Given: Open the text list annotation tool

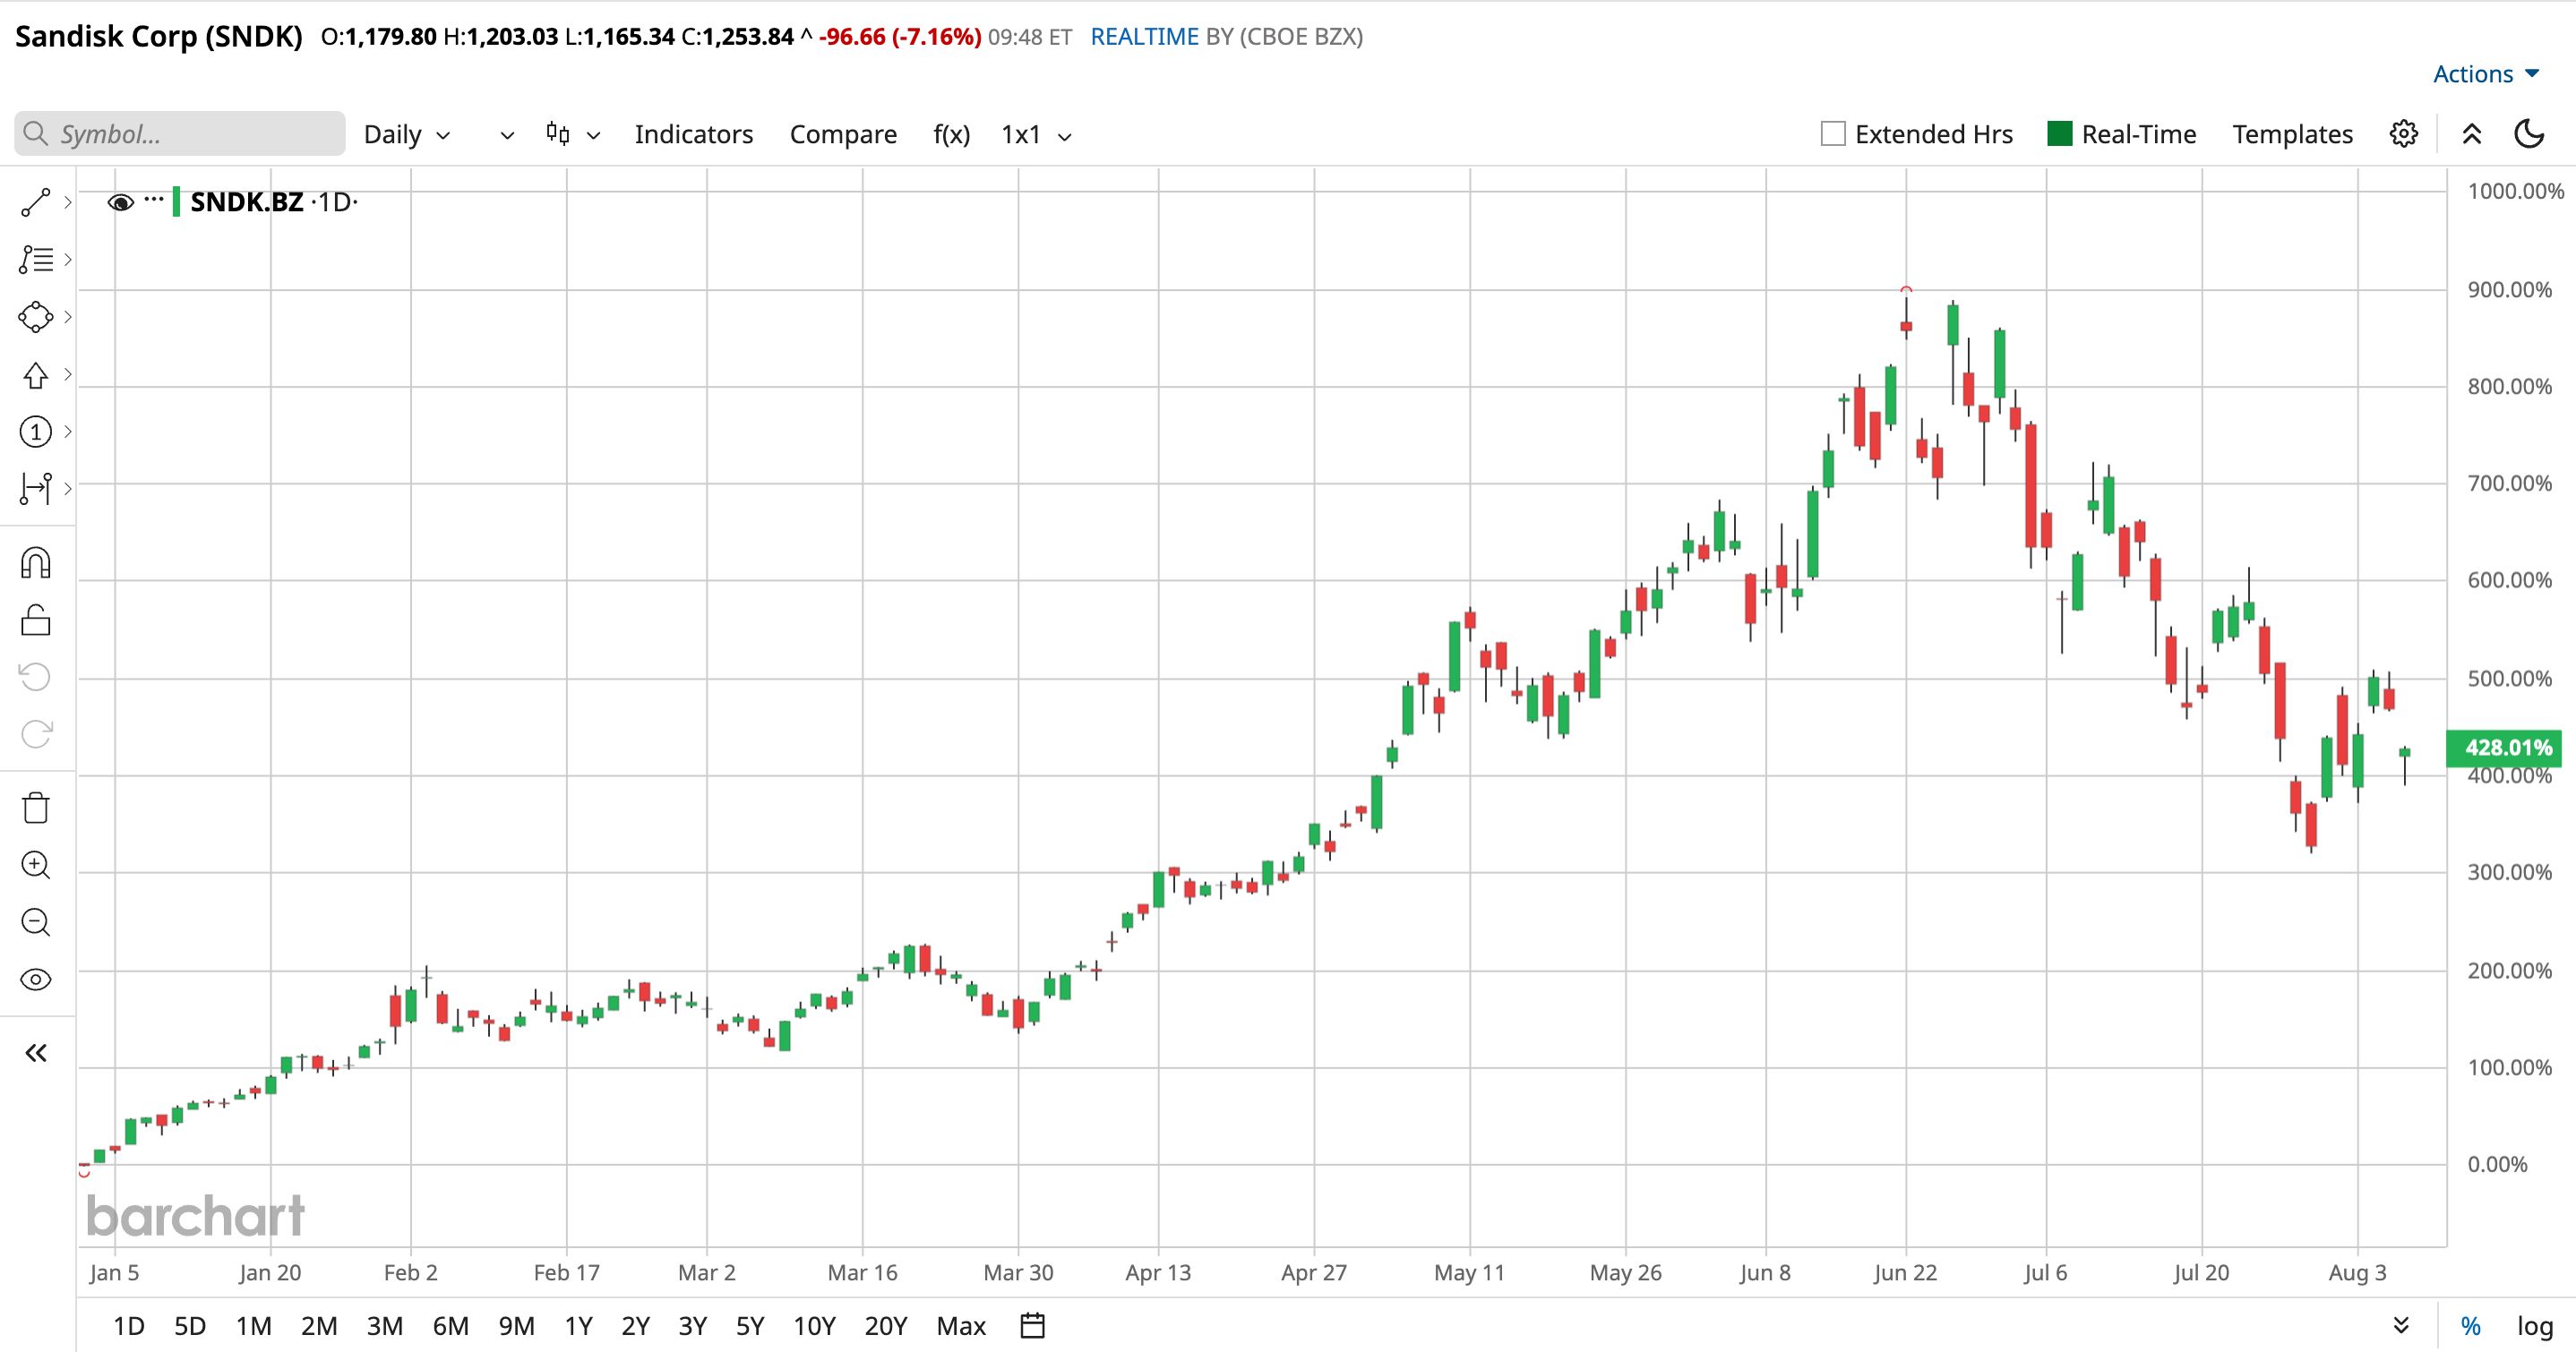Looking at the screenshot, I should coord(36,260).
